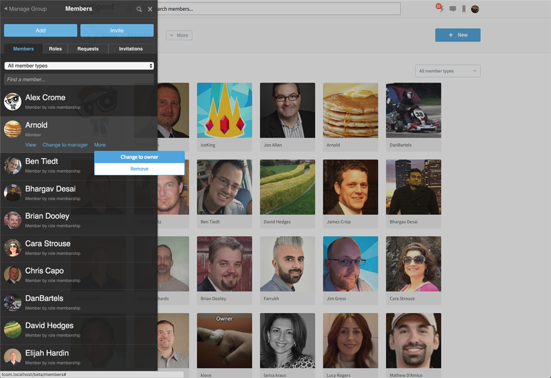Click Alex Crome's avatar in member list
This screenshot has height=378, width=551.
13,102
